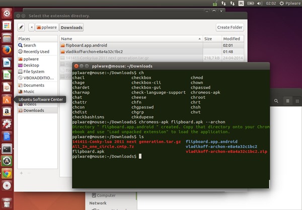Sort file list by Size column
Viewport: 302px width, 210px height.
[212, 39]
